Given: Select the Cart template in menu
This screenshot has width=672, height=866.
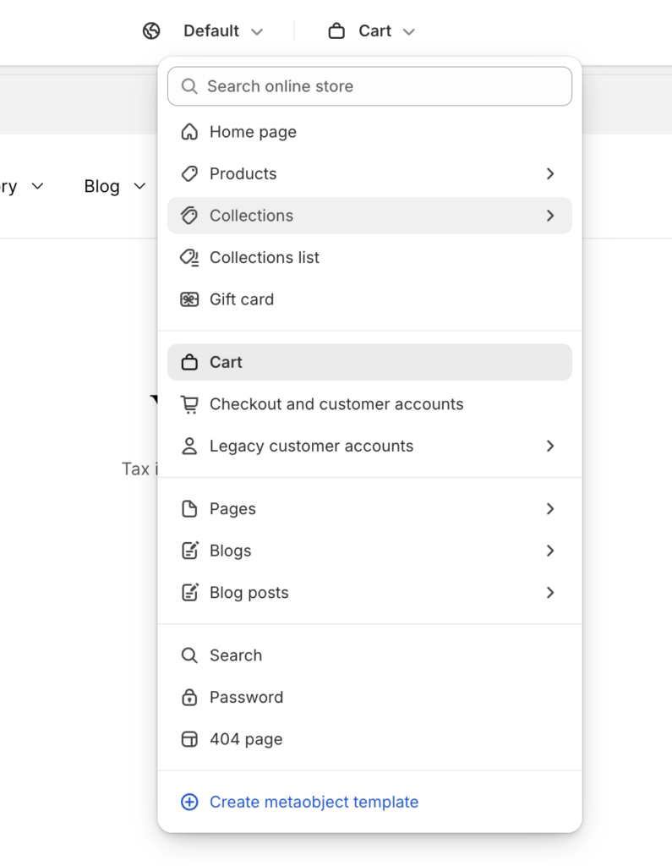Looking at the screenshot, I should click(369, 362).
